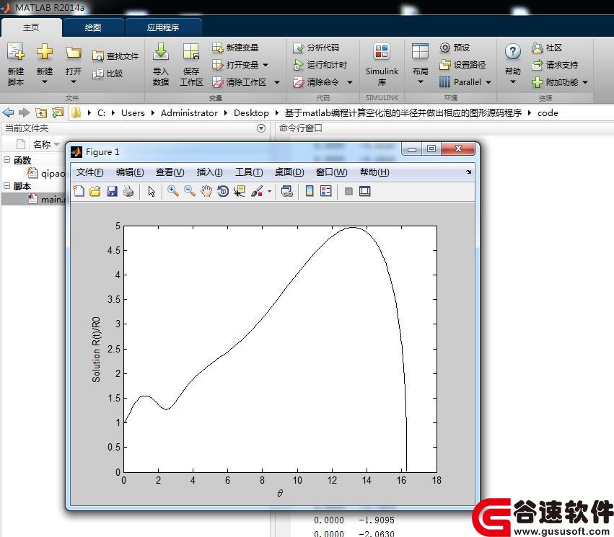Screen dimensions: 614x537
Task: Activate the Pan hand tool
Action: (x=206, y=191)
